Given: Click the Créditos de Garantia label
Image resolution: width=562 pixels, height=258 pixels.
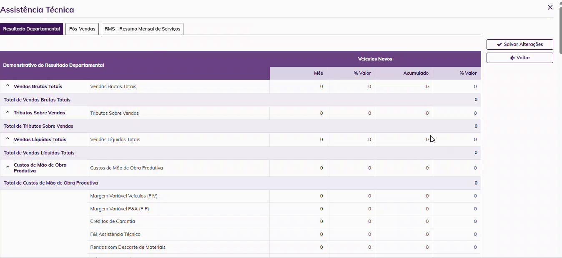Looking at the screenshot, I should click(x=113, y=221).
